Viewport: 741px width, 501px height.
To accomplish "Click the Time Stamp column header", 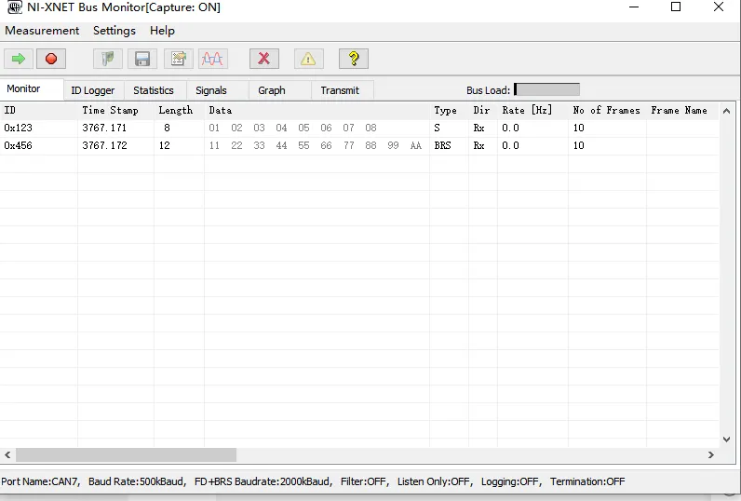I will (x=115, y=111).
